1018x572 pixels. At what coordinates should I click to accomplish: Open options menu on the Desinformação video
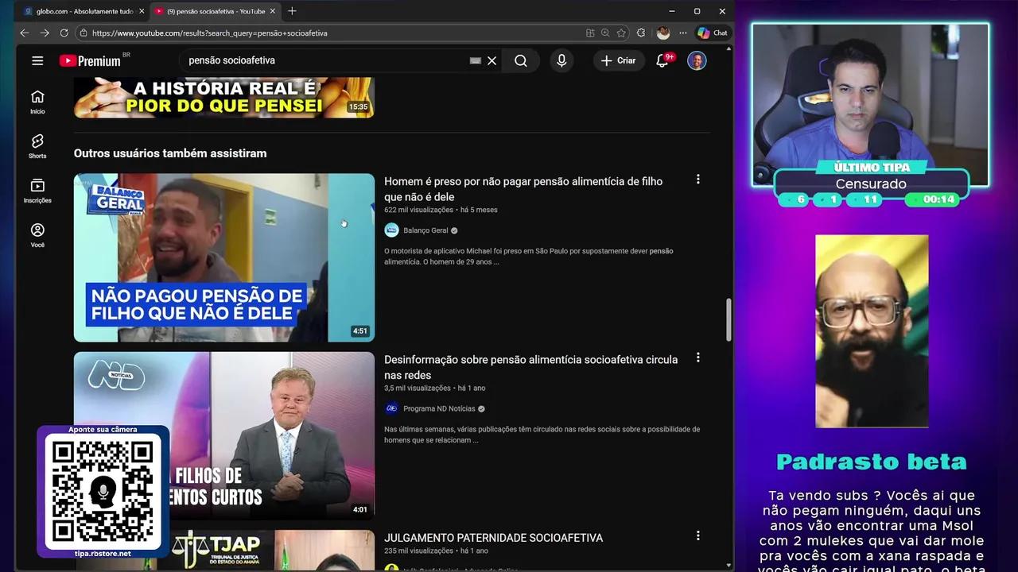pyautogui.click(x=697, y=357)
